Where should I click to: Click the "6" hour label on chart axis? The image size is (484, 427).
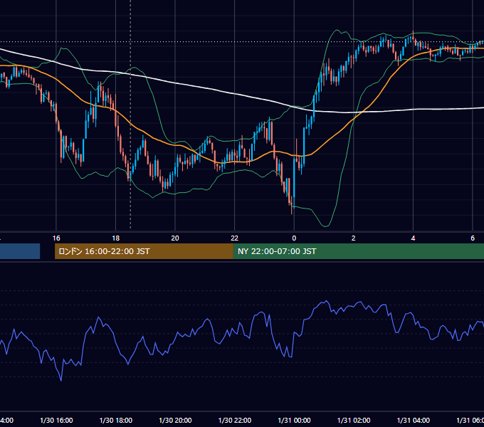pos(473,238)
